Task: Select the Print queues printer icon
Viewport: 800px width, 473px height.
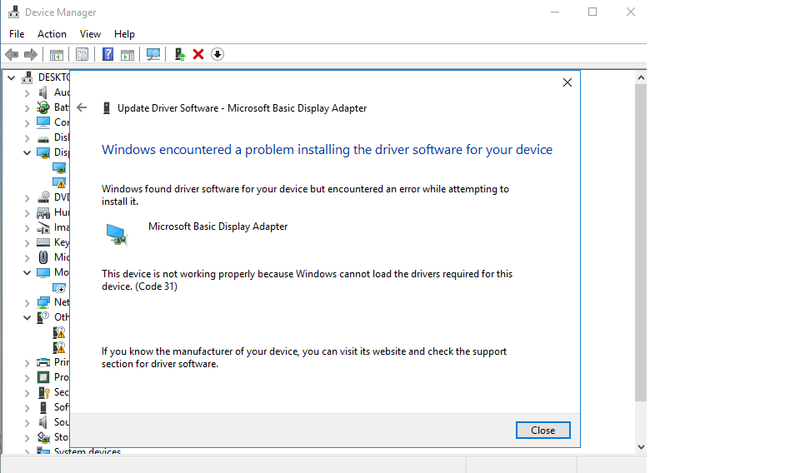Action: pyautogui.click(x=43, y=362)
